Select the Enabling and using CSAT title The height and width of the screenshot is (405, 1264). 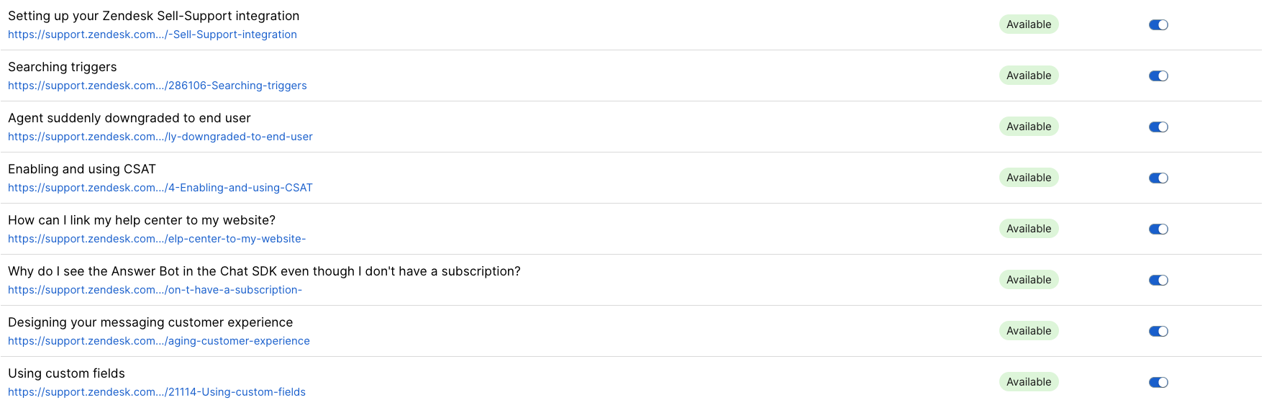coord(82,169)
